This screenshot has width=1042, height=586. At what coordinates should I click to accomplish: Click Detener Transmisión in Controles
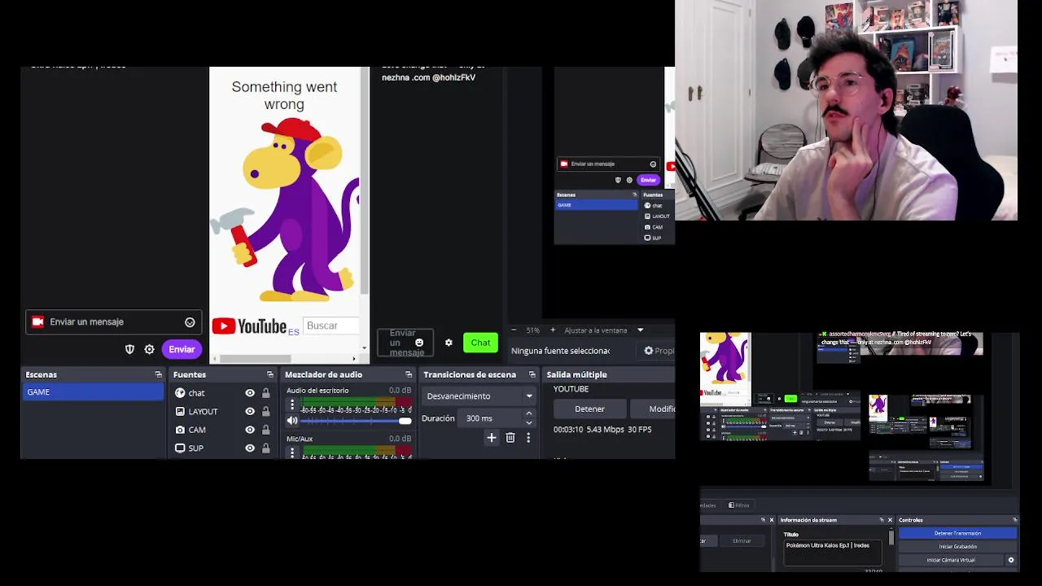pyautogui.click(x=957, y=533)
